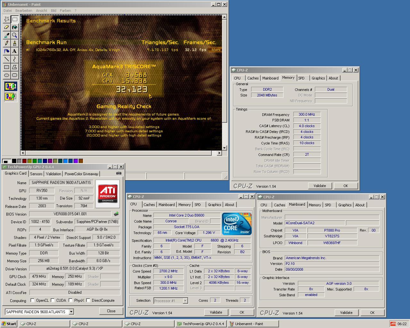410x328 pixels.
Task: Enable the CUDA checkbox
Action: click(53, 300)
